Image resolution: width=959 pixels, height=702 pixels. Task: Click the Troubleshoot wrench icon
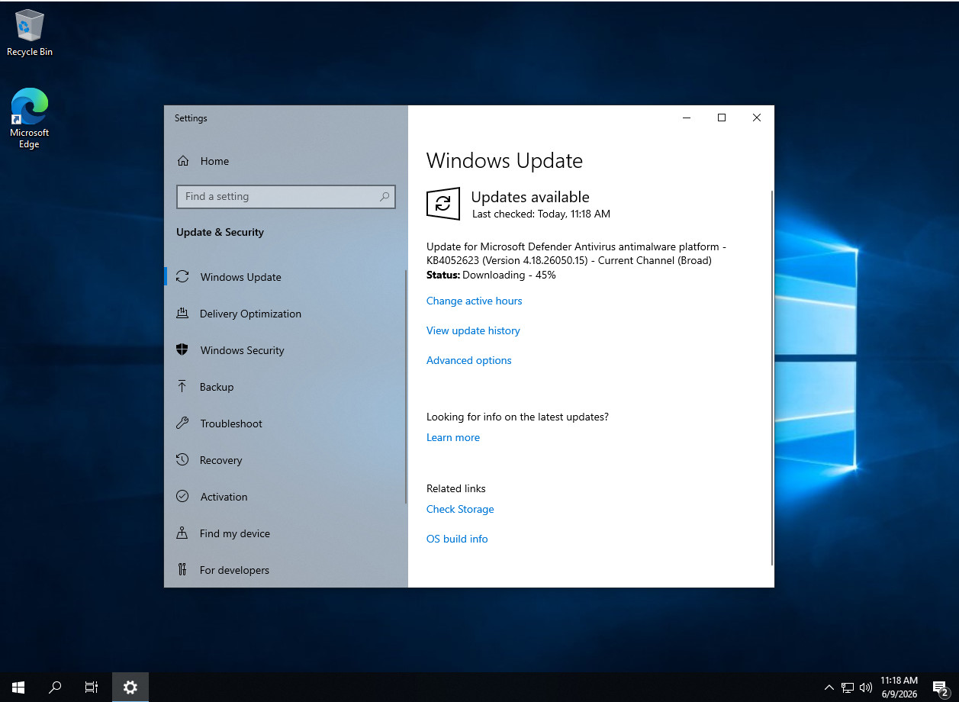[182, 423]
